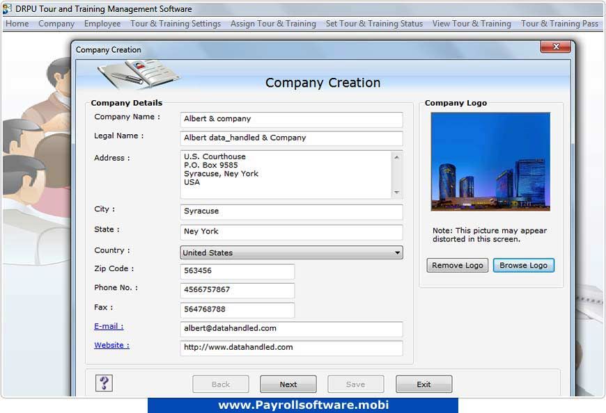The width and height of the screenshot is (606, 413).
Task: Click address scrollbar up arrow
Action: pyautogui.click(x=396, y=157)
